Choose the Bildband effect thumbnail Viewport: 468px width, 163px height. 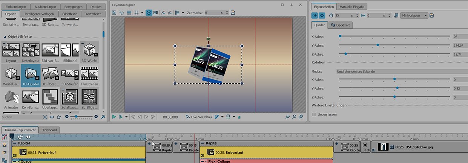(70, 52)
